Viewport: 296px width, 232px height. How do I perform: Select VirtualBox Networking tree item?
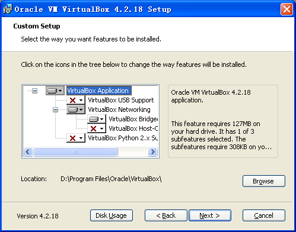(119, 109)
